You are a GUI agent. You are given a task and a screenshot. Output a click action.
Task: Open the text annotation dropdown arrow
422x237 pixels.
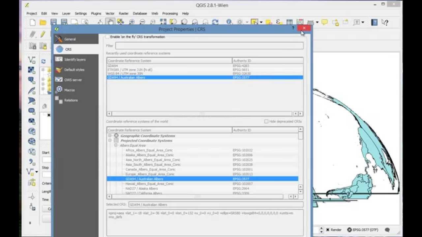coord(363,22)
